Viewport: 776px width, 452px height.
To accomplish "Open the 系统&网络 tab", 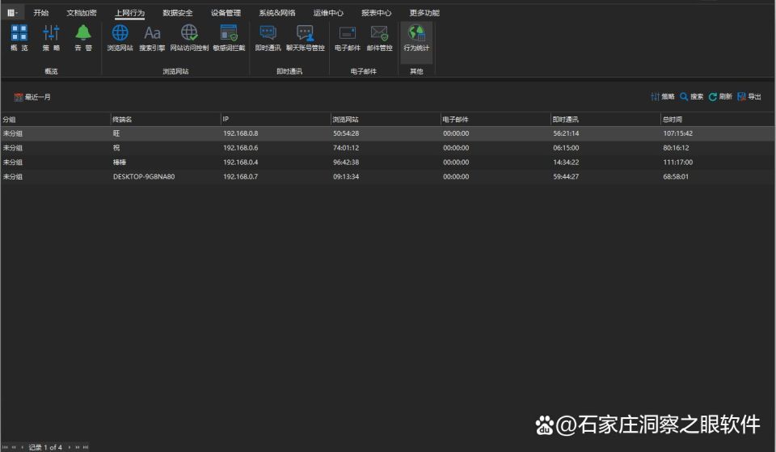I will (277, 13).
